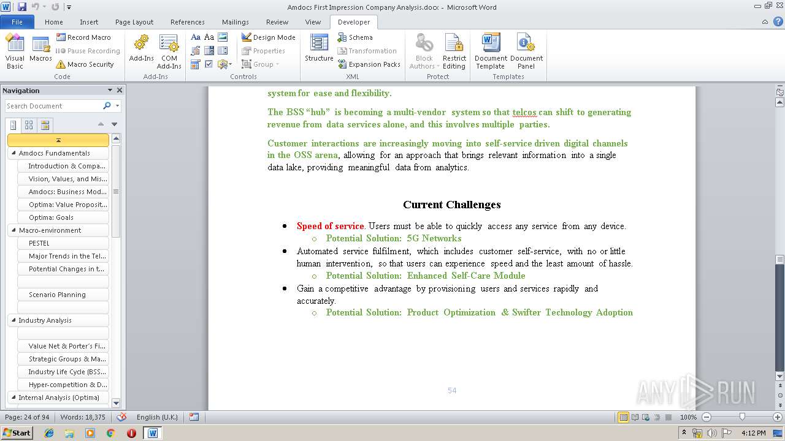785x441 pixels.
Task: Save the document from Quick Access toolbar
Action: [22, 7]
